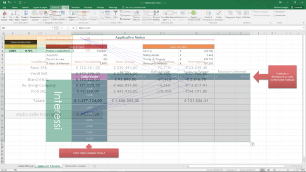Open ribbon display options icon
The image size is (306, 172).
pos(280,2)
